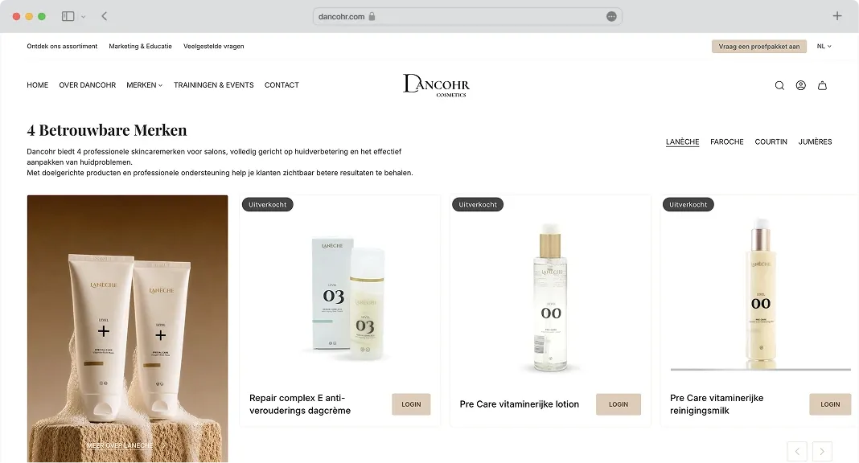This screenshot has height=463, width=859.
Task: Go back with the browser back arrow
Action: pyautogui.click(x=104, y=16)
